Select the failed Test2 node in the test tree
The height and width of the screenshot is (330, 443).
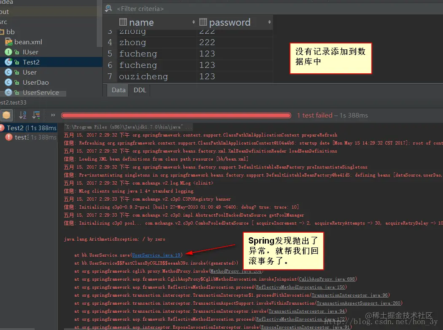(x=28, y=128)
